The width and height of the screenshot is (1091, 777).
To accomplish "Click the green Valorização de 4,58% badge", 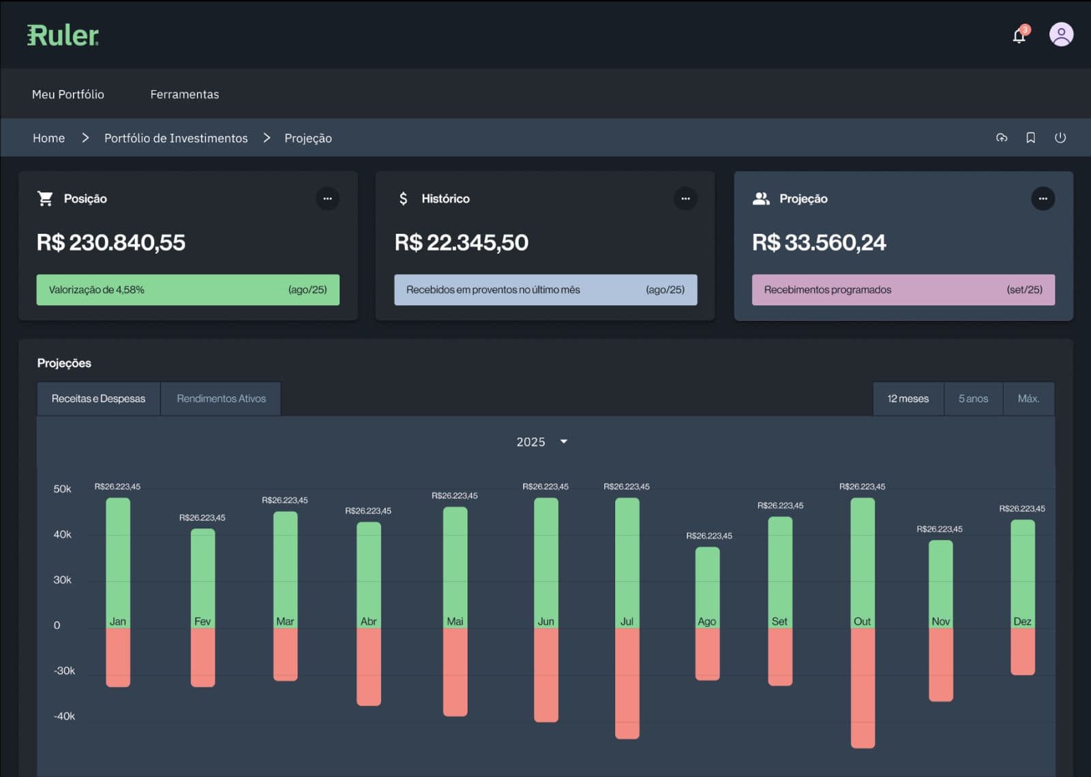I will [188, 289].
